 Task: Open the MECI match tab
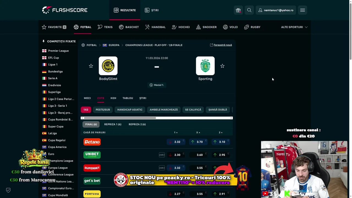pos(87,98)
